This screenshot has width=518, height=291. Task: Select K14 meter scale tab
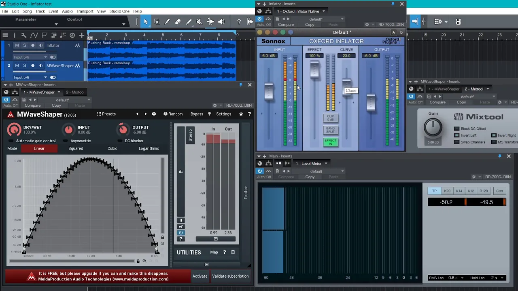(x=459, y=191)
